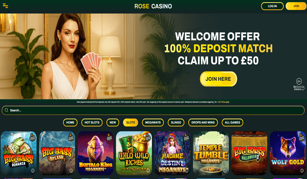Select the Hot Slots category tab
The height and width of the screenshot is (179, 307).
pyautogui.click(x=92, y=122)
